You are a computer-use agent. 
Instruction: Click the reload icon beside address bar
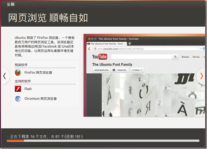tap(204, 49)
